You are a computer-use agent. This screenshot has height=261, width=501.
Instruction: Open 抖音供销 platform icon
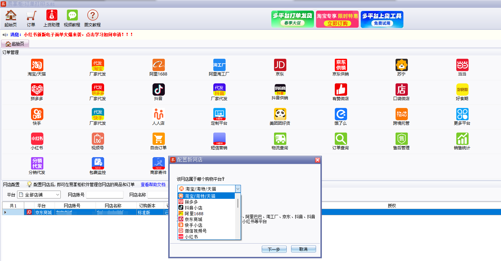click(x=280, y=90)
